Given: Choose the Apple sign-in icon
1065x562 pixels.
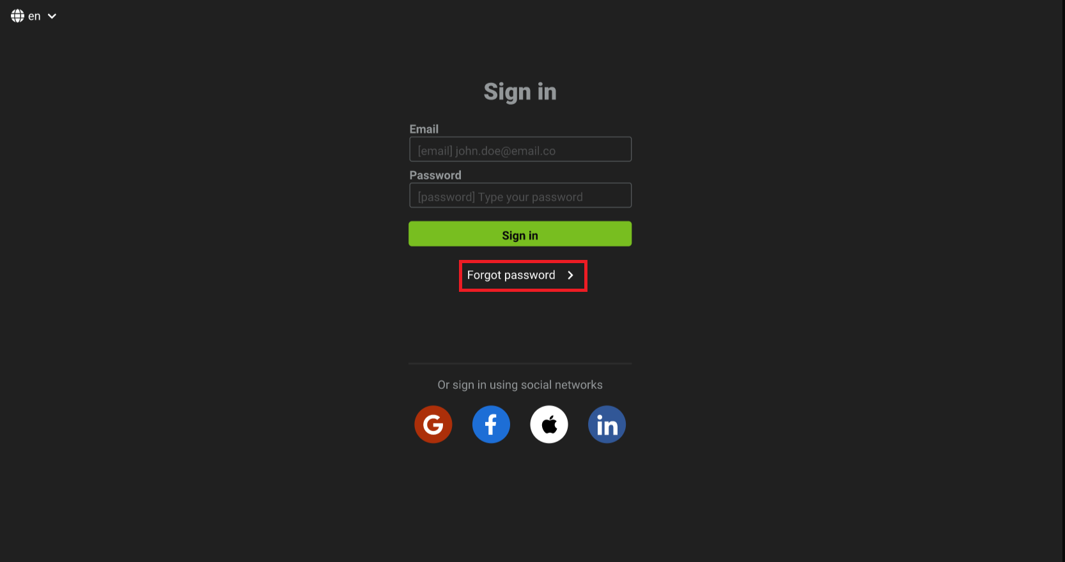Looking at the screenshot, I should [549, 424].
